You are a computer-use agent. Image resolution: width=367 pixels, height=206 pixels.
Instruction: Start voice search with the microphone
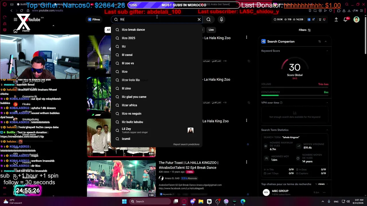tap(221, 19)
